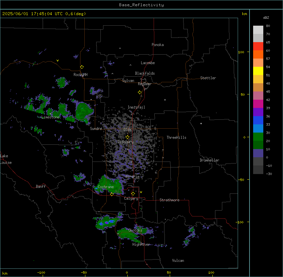Viewport: 283px width, 277px height.
Task: Select the red 65 dBZ legend swatch
Action: pos(258,46)
